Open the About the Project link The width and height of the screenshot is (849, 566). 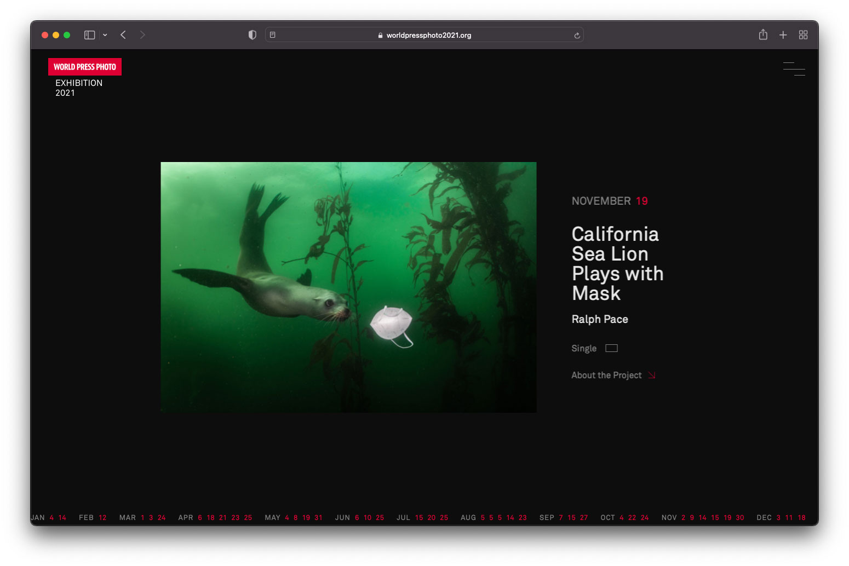606,375
